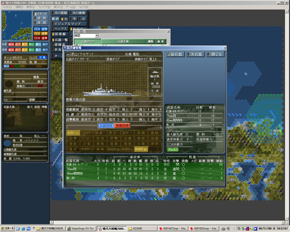Click the orange 迎撃 indicator
The height and width of the screenshot is (232, 290).
pos(45,33)
